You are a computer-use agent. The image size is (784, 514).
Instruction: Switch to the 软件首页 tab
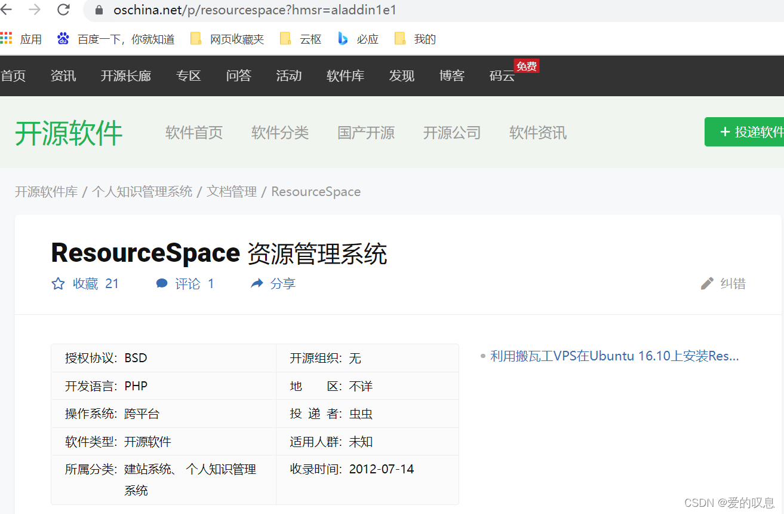click(x=194, y=132)
